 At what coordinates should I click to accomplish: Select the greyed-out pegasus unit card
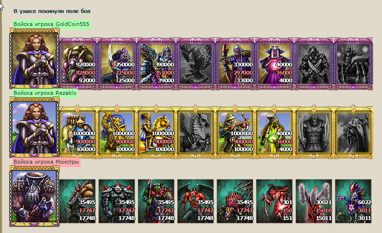click(x=196, y=132)
